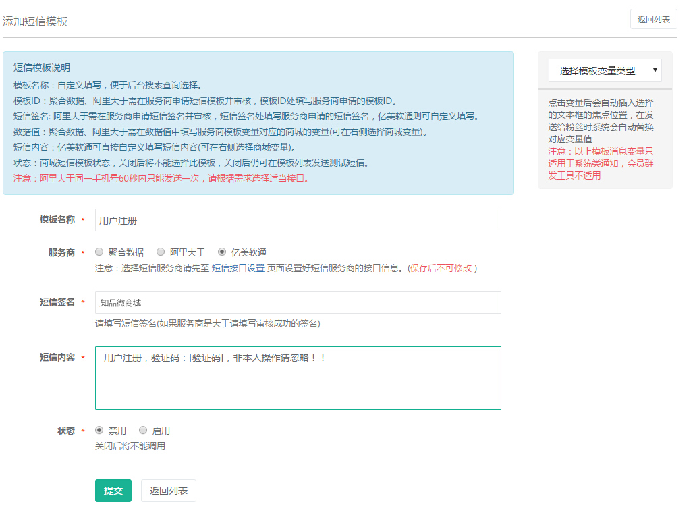Click inside the 短信签名 input box

click(298, 302)
